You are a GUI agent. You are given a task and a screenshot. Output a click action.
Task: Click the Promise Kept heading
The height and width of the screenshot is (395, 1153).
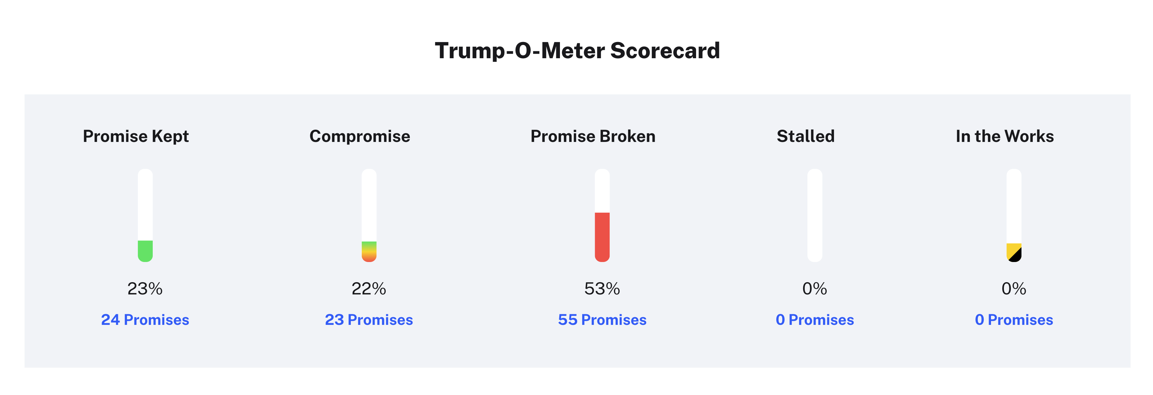tap(136, 136)
